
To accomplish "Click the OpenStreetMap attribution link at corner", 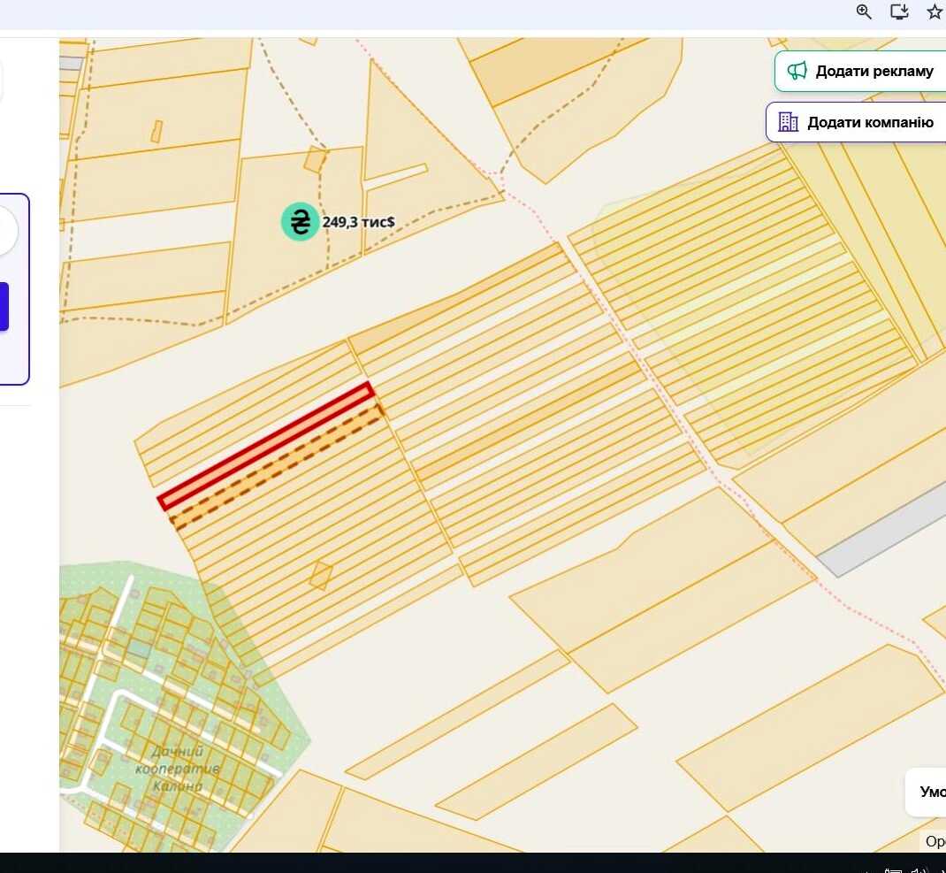I will pyautogui.click(x=935, y=841).
